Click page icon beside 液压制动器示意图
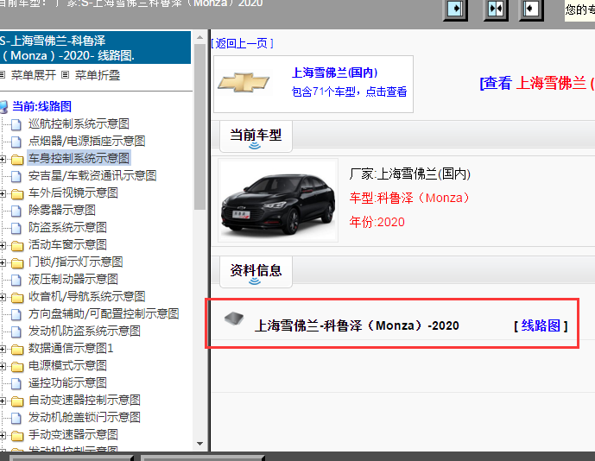The width and height of the screenshot is (595, 461). pos(16,280)
